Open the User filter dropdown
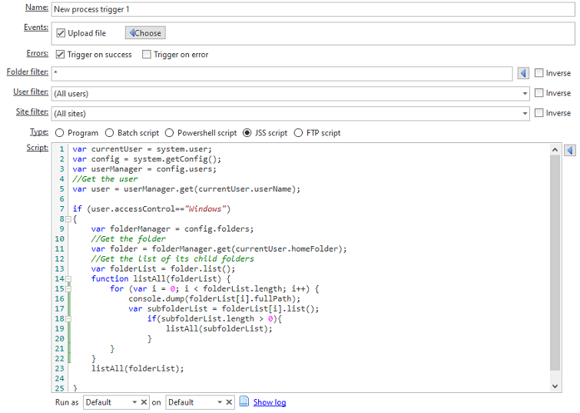This screenshot has width=580, height=413. tap(525, 93)
